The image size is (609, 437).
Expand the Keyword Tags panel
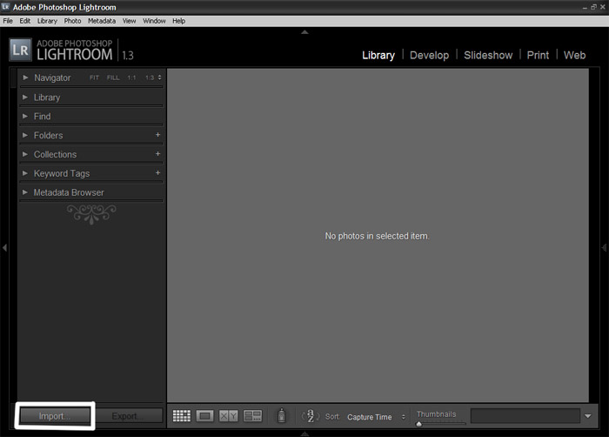pyautogui.click(x=25, y=173)
